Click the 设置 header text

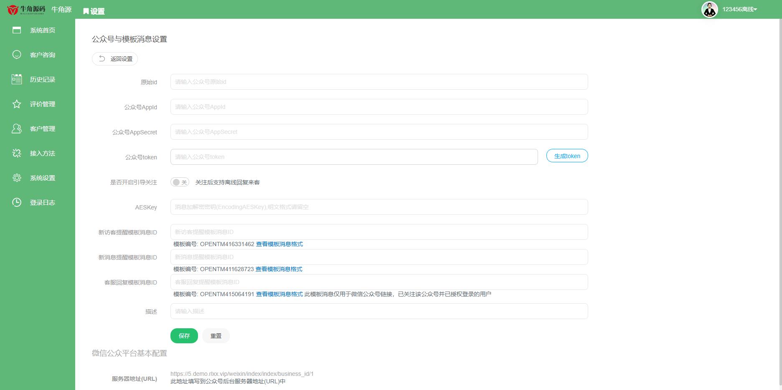pos(97,11)
